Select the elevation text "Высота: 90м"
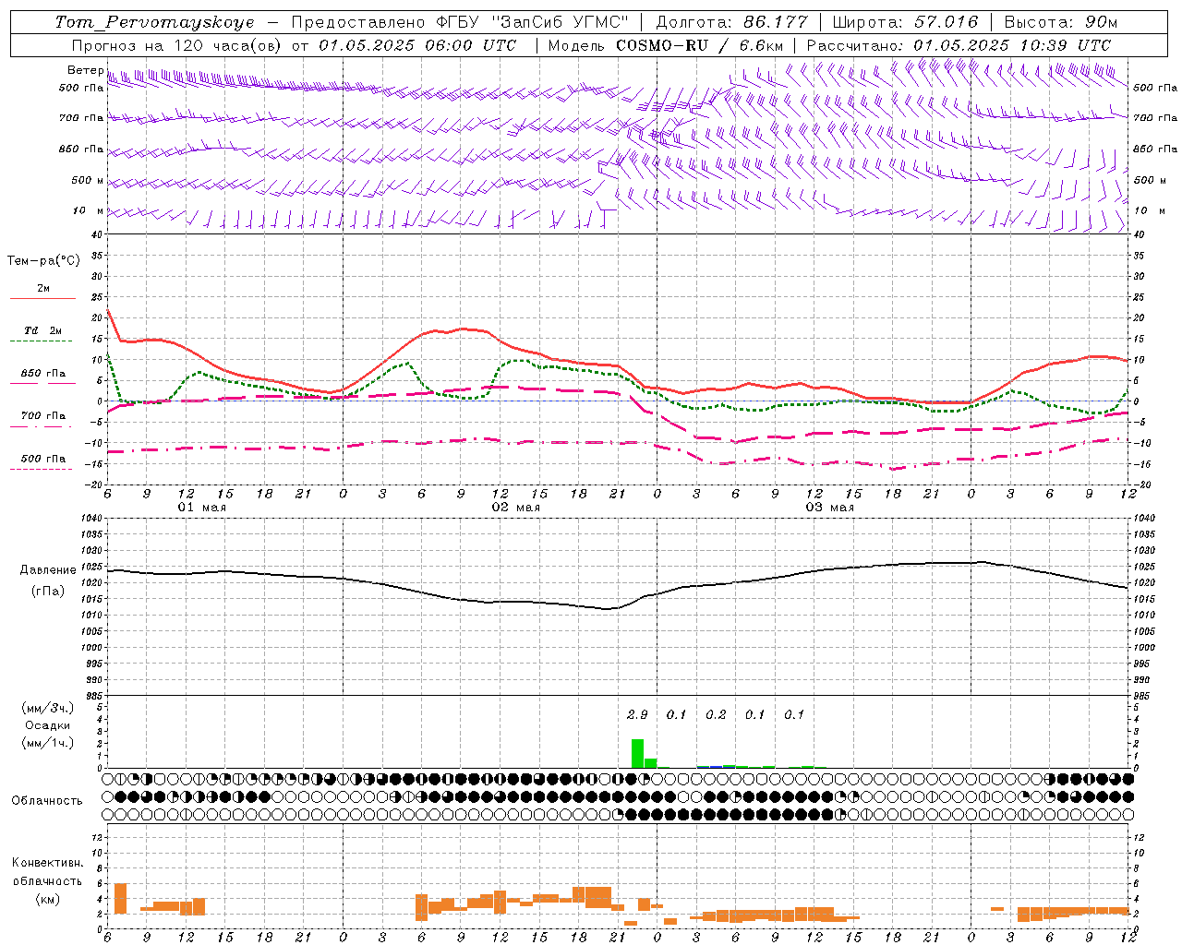The image size is (1182, 945). coord(1060,22)
